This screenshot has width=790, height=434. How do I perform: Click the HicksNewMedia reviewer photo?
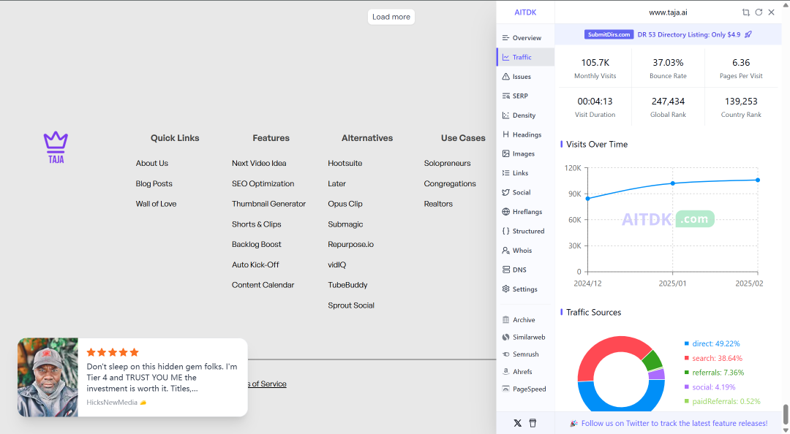pos(48,377)
